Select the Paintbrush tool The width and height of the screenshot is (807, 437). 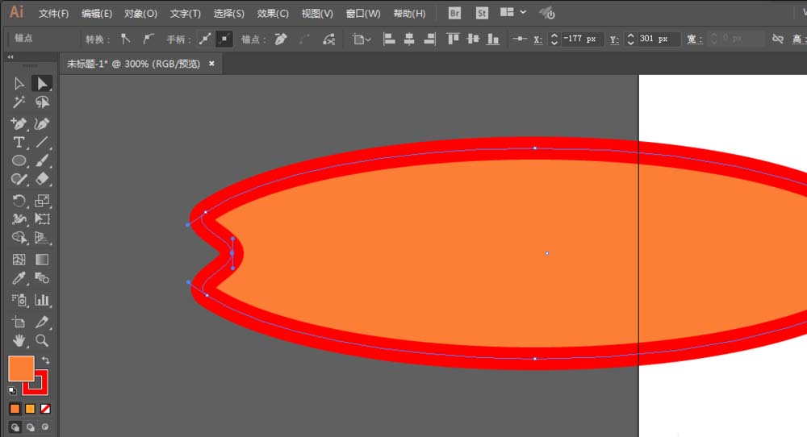click(x=42, y=161)
